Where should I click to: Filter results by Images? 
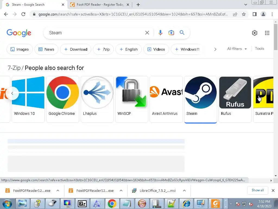20,49
